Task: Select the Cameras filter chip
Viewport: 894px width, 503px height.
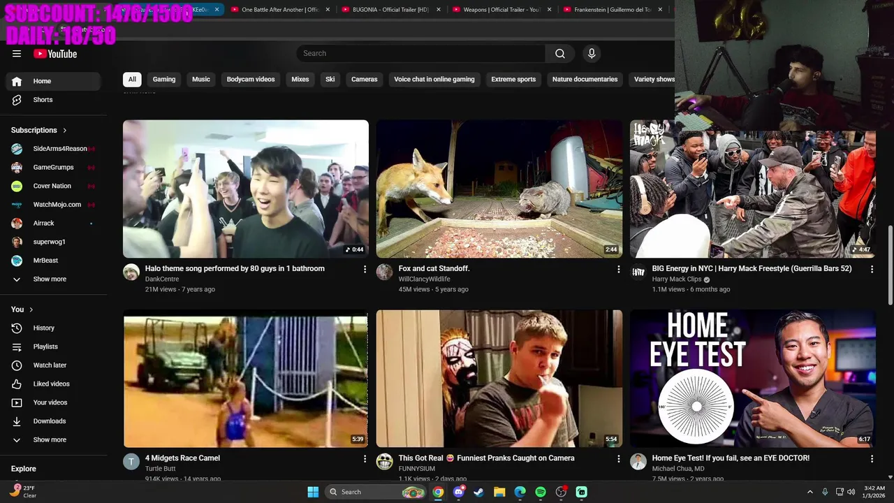Action: (365, 80)
